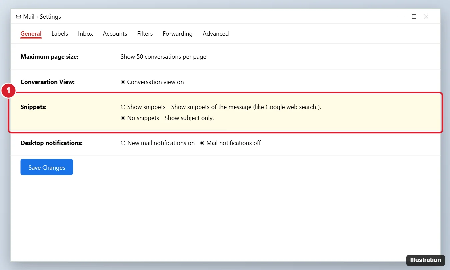Click the 'Conversation View:' label
Image resolution: width=450 pixels, height=270 pixels.
tap(48, 82)
